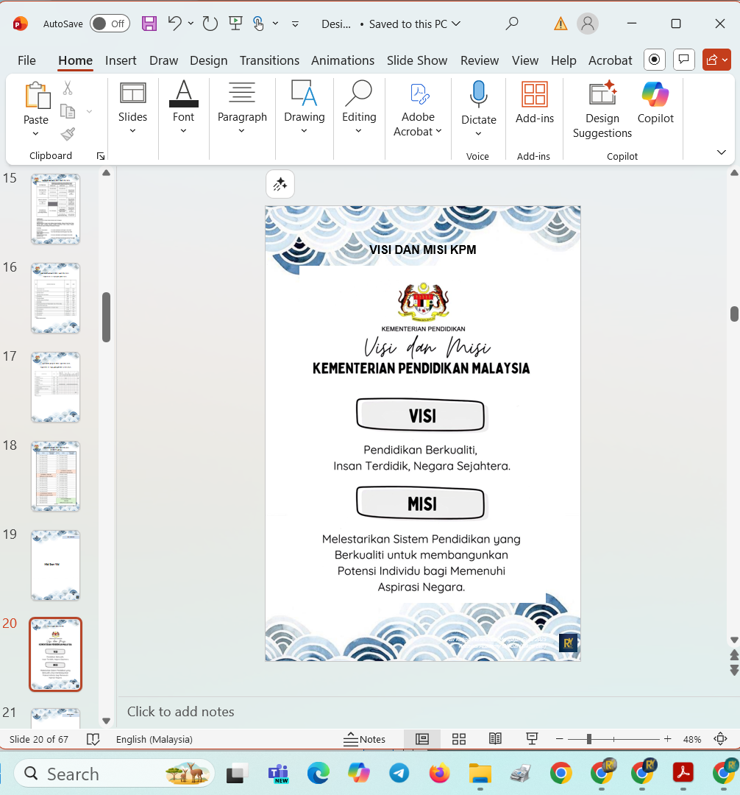The image size is (740, 795).
Task: Click the Cut scissors icon
Action: pos(68,88)
